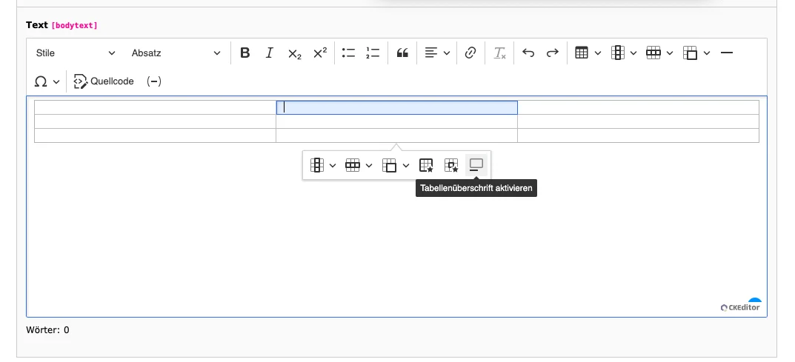Apply subscript formatting
This screenshot has width=795, height=362.
(295, 53)
